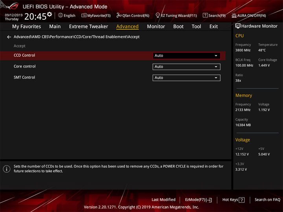Click Qfan Control(F6) label
Viewport: 283px width, 212px height.
(136, 16)
